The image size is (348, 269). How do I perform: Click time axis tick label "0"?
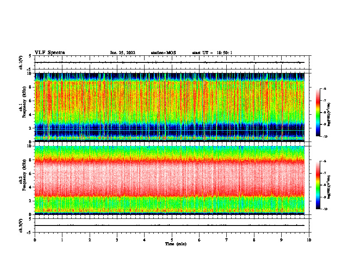35,240
